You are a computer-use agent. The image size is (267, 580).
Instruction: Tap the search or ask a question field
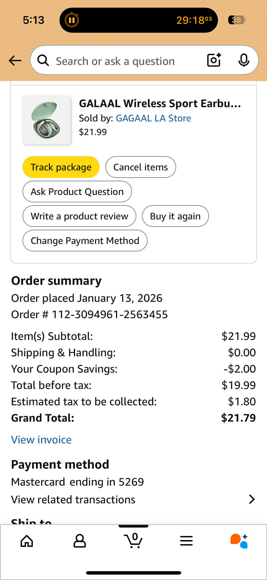coord(119,61)
